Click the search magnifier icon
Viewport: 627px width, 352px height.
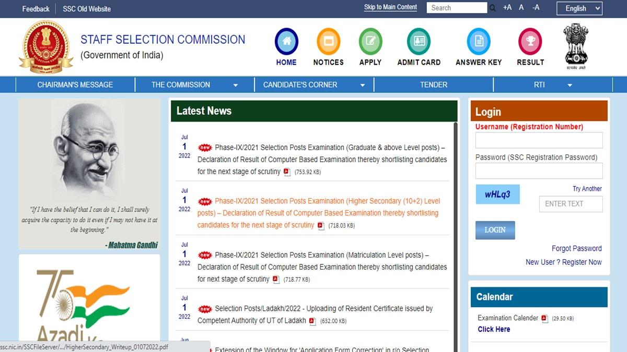pos(492,7)
